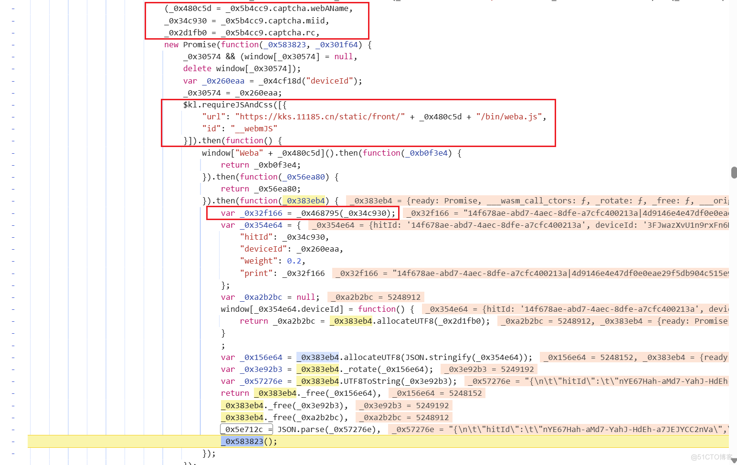Screen dimensions: 737x465
Task: Click 'var _0x354e64 = {' declaration
Action: pos(261,225)
